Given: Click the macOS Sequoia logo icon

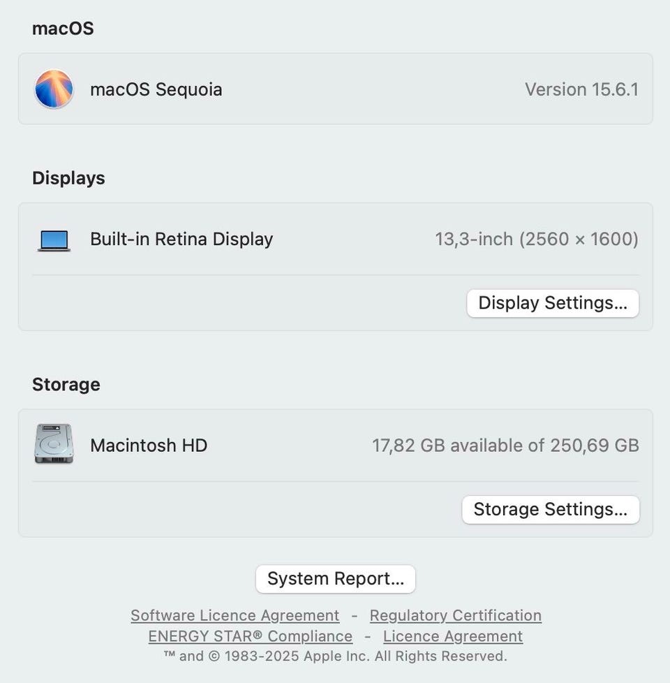Looking at the screenshot, I should tap(54, 89).
